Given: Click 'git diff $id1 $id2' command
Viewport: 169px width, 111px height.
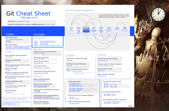Looking at the screenshot, I should (x=12, y=67).
